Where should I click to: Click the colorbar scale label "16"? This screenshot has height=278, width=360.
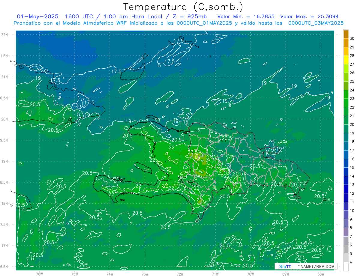point(352,159)
